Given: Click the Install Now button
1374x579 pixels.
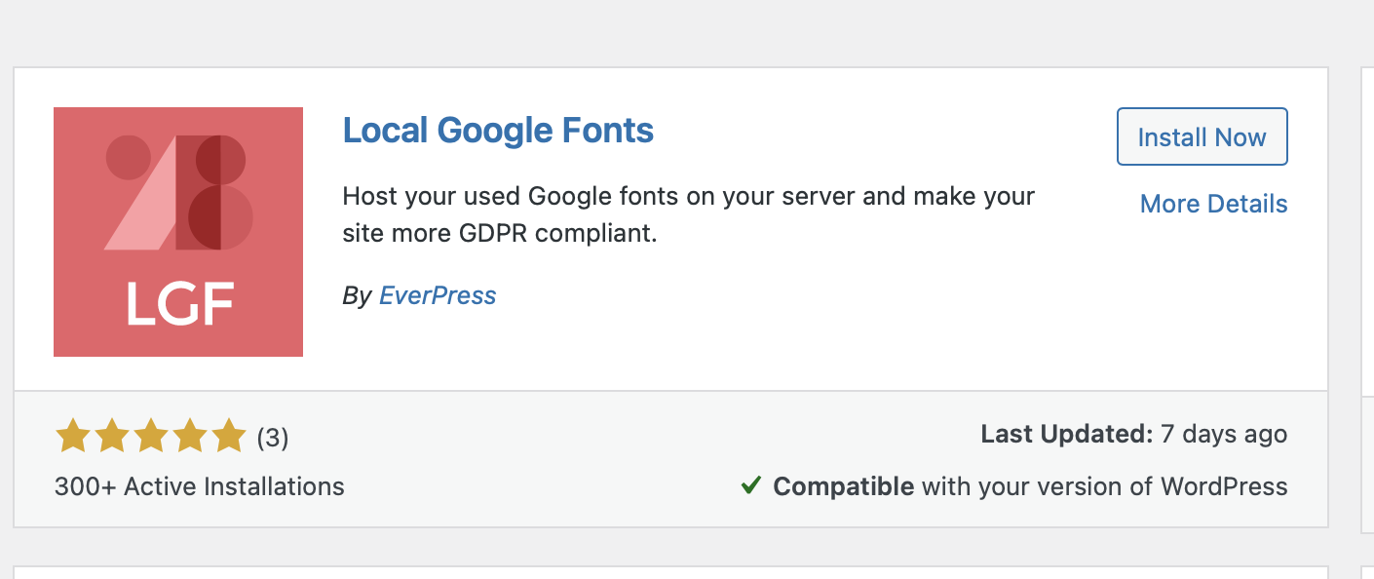Looking at the screenshot, I should pos(1202,136).
